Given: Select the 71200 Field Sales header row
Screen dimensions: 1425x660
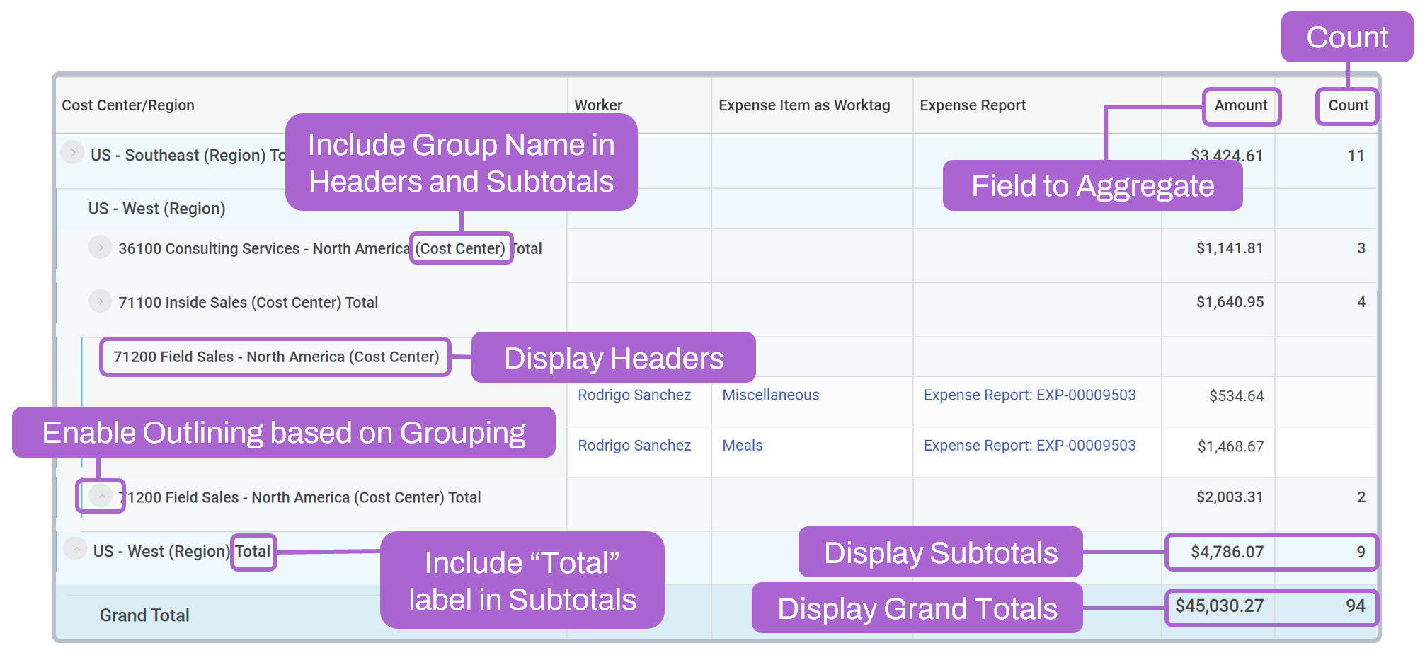Looking at the screenshot, I should tap(276, 357).
